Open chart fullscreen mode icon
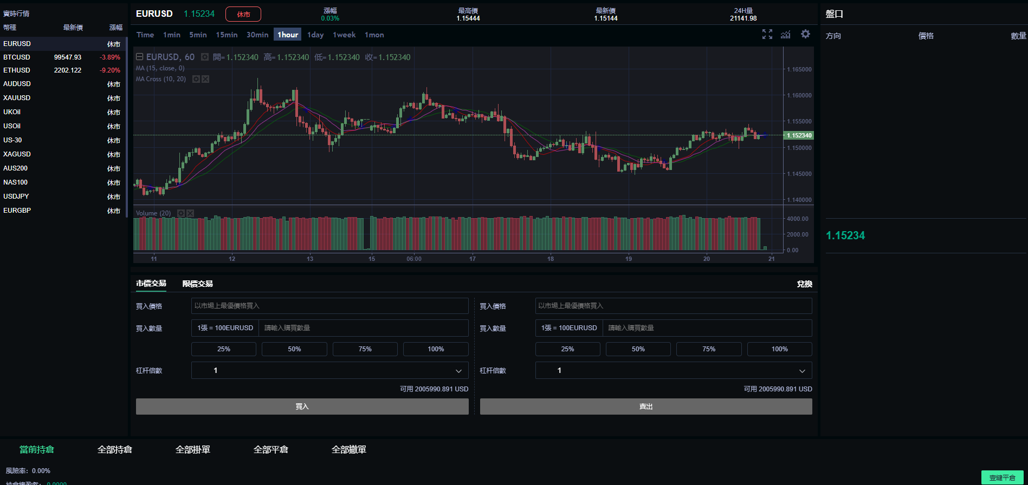The width and height of the screenshot is (1028, 485). 767,35
